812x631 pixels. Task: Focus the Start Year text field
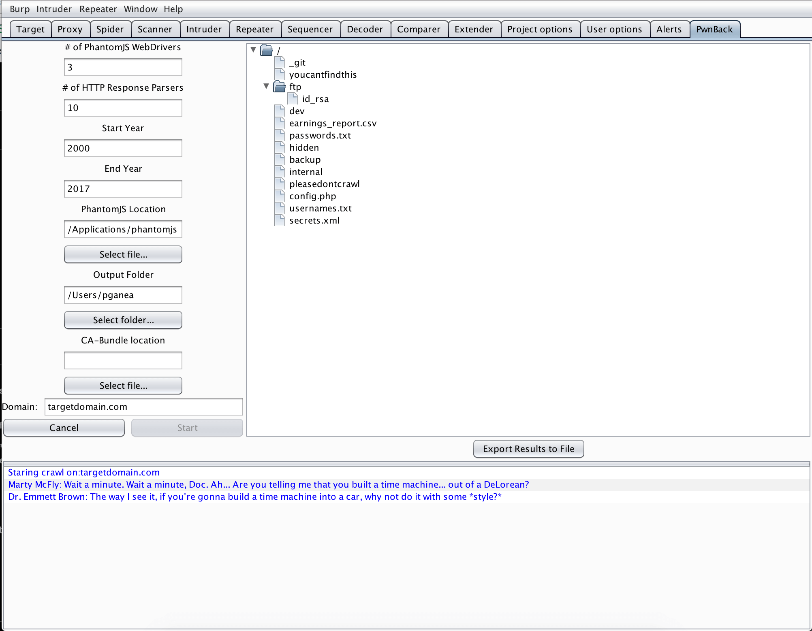[x=123, y=148]
